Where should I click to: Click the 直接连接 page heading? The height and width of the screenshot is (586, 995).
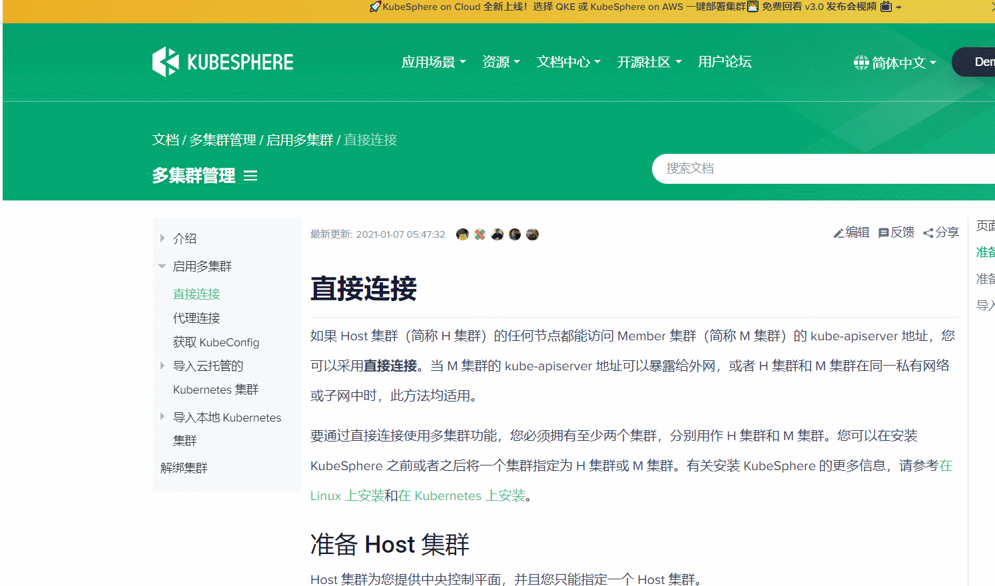point(364,289)
